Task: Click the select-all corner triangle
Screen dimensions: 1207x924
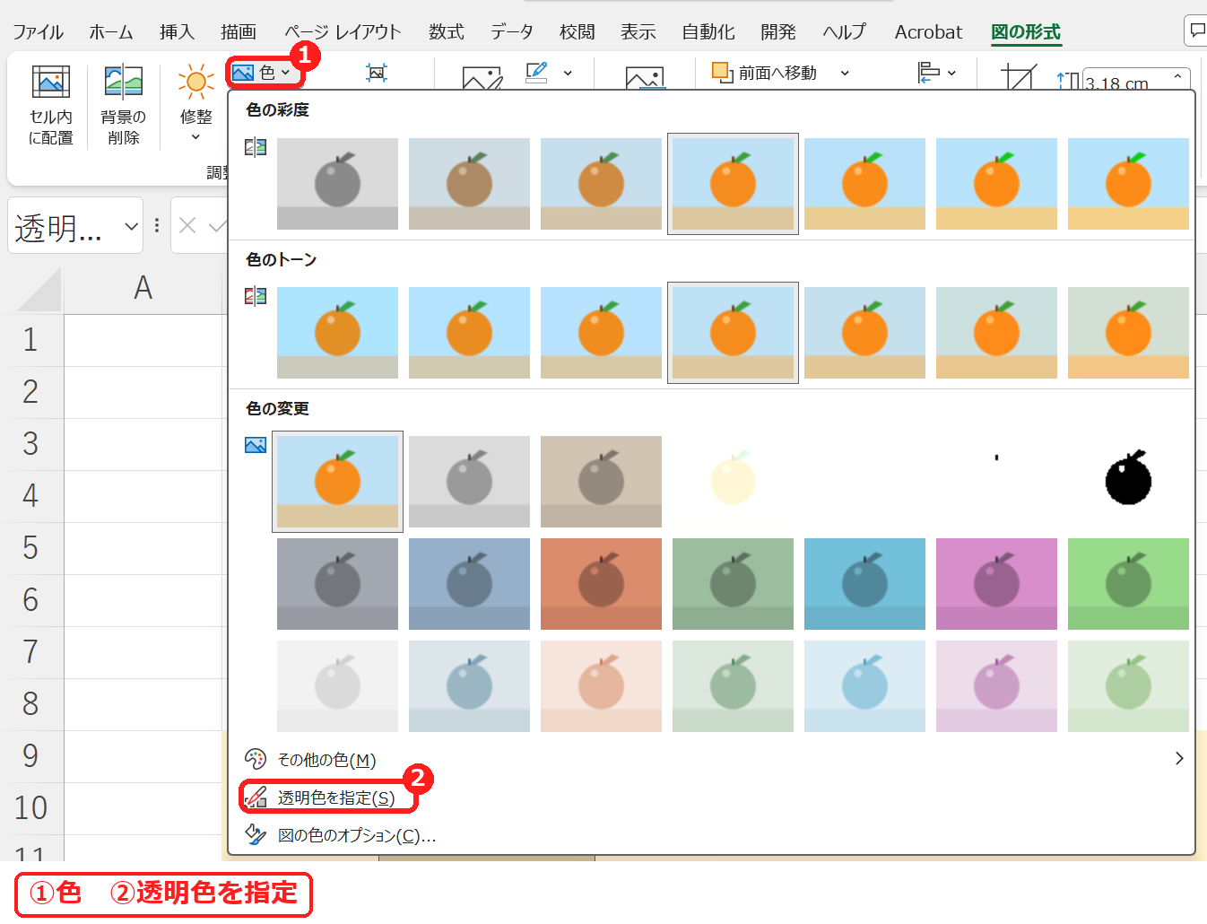Action: 39,289
